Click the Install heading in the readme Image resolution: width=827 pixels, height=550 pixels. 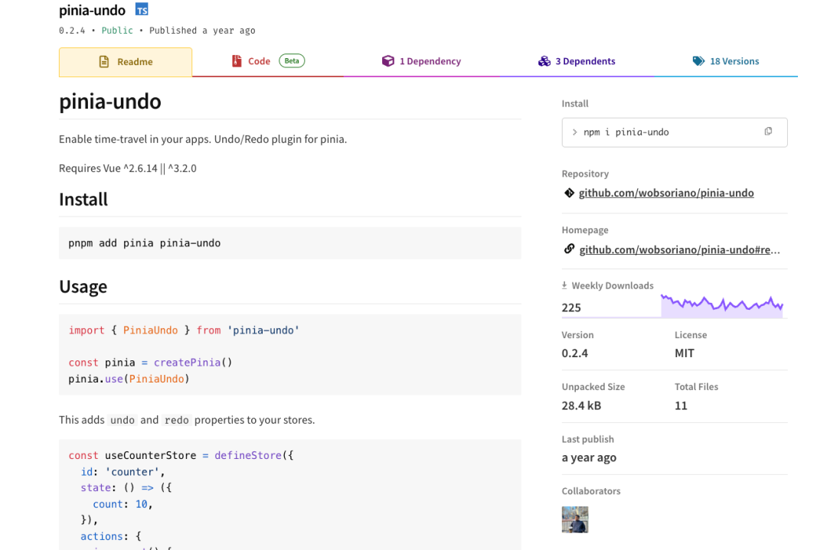(x=83, y=199)
